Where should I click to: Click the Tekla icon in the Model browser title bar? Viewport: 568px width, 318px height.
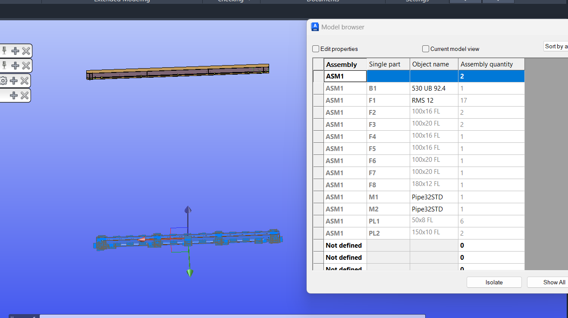[x=315, y=26]
